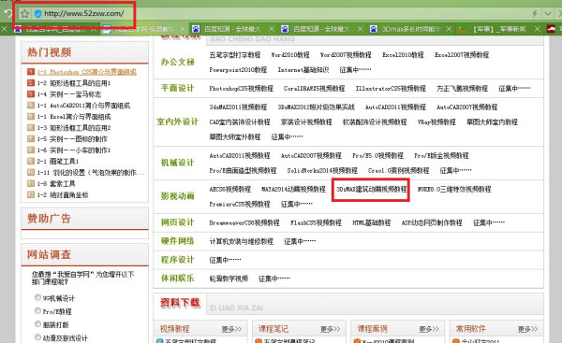Open the PhotoshopCS5视频教程 link
Screen dimensions: 562x343
(242, 89)
